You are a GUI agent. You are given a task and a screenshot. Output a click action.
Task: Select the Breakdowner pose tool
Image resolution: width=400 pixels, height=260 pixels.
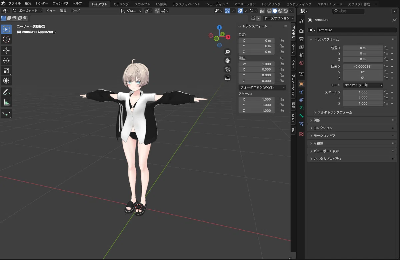pos(6,114)
